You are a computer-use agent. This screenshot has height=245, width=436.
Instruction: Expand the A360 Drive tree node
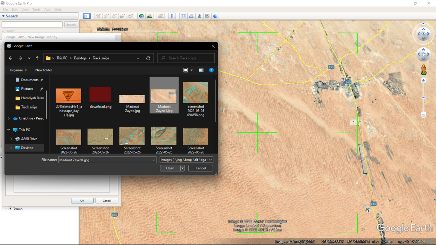(11, 139)
